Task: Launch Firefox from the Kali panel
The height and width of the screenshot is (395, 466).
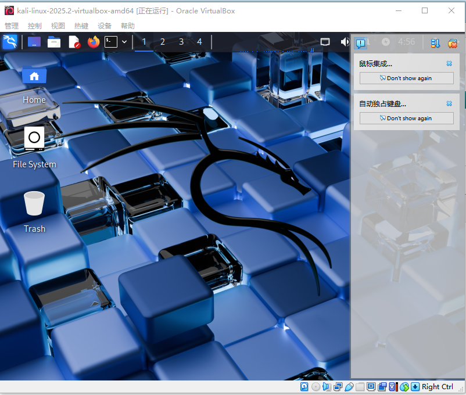Action: point(94,42)
